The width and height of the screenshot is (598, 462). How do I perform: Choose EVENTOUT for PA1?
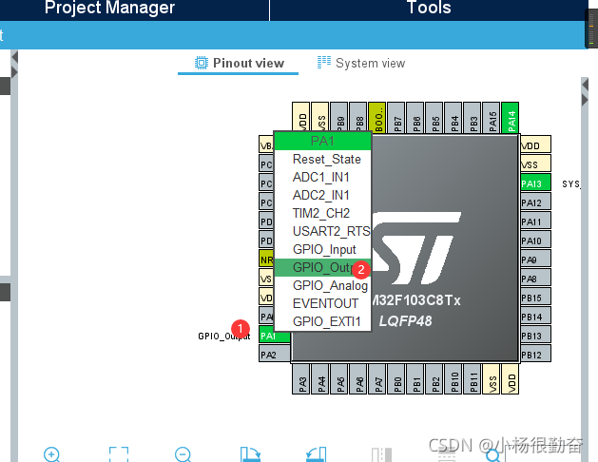[322, 303]
